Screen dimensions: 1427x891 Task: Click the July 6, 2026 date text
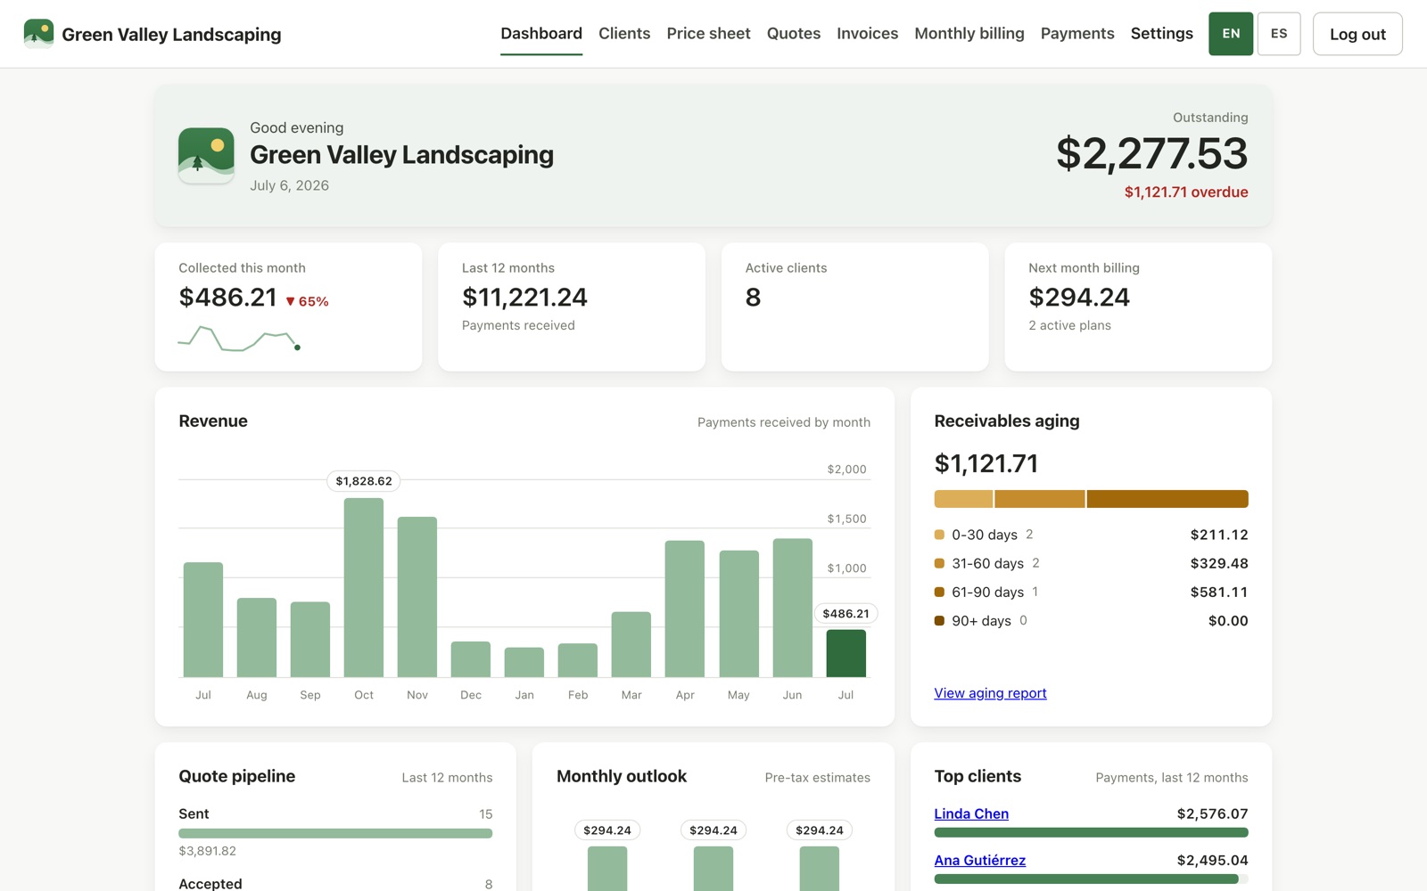point(289,185)
